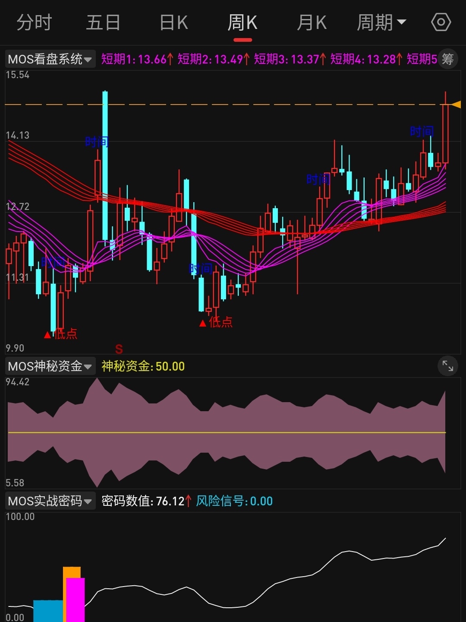Tap the 短期2: 13.49 indicator value
This screenshot has width=466, height=622.
(214, 59)
